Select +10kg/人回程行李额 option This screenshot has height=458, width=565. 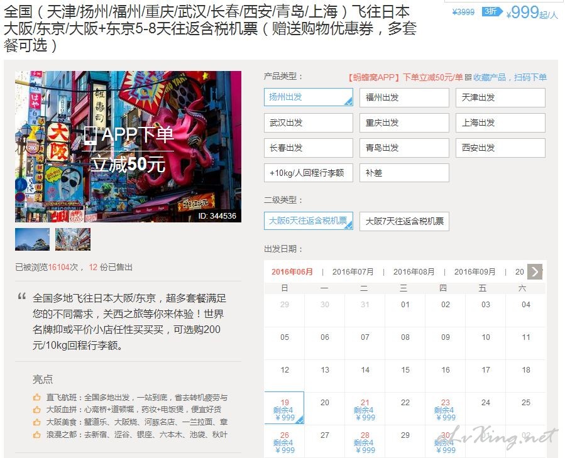309,173
